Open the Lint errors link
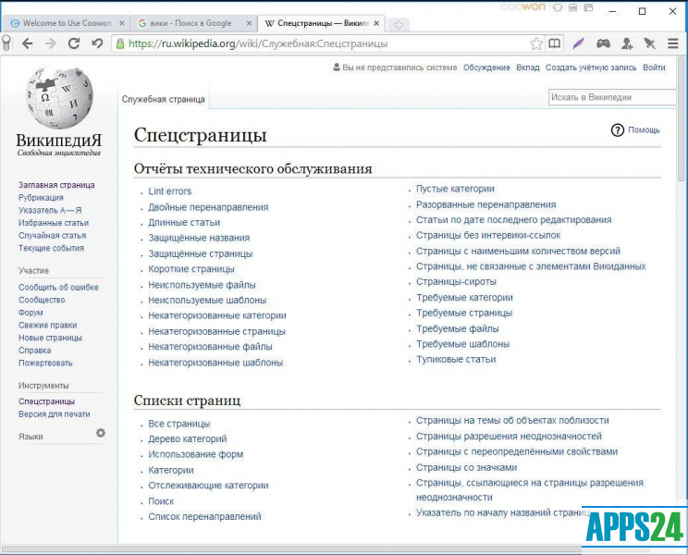The image size is (688, 555). (x=170, y=191)
